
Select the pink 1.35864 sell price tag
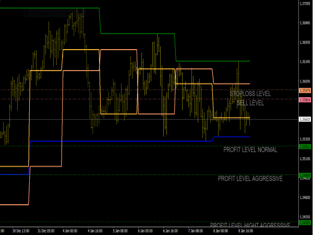[x=306, y=99]
